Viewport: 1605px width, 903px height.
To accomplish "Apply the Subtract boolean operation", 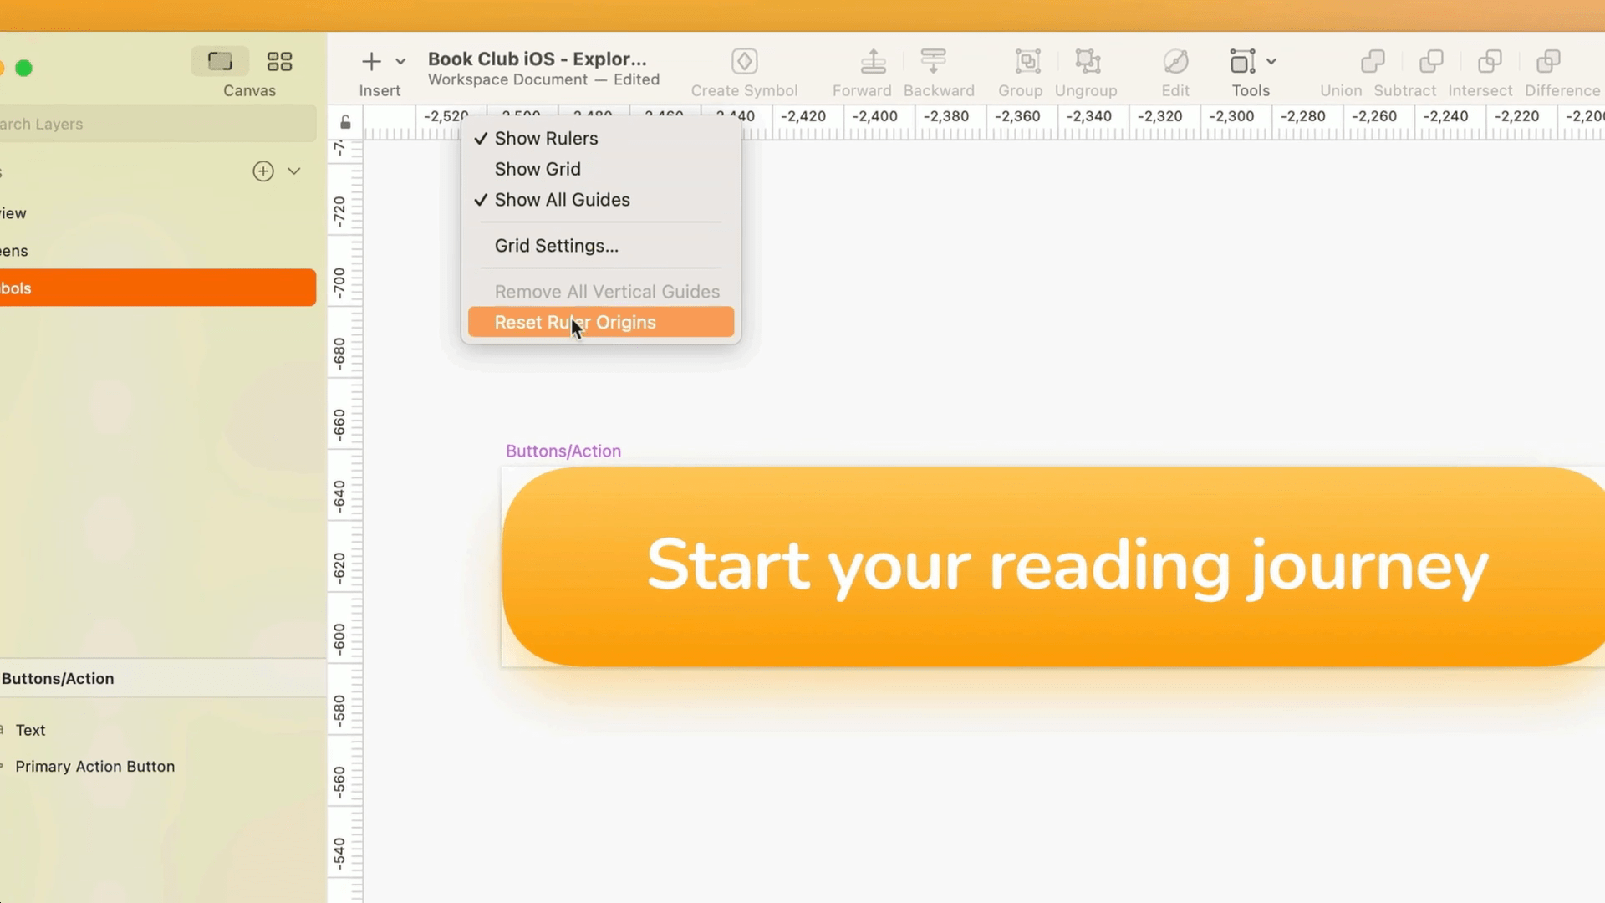I will point(1404,71).
